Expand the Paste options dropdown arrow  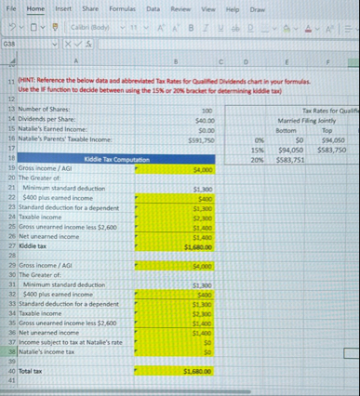coord(43,28)
